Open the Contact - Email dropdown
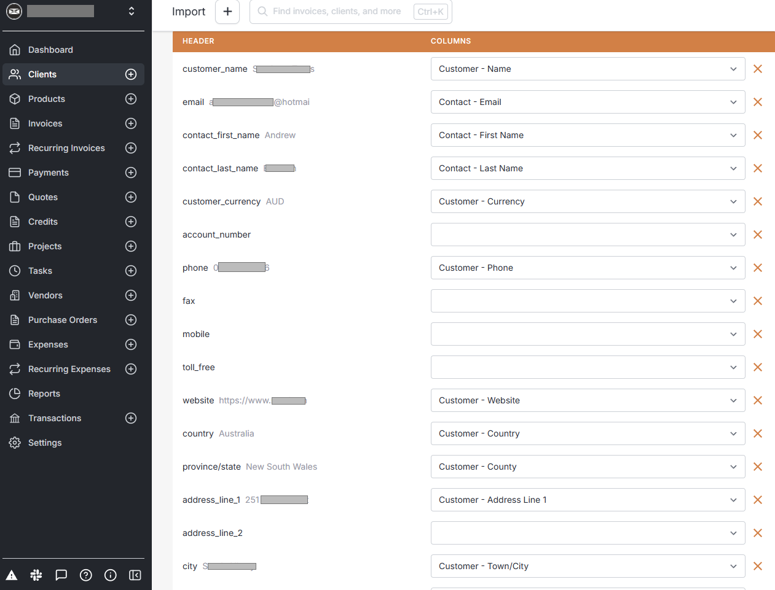Image resolution: width=775 pixels, height=590 pixels. [x=588, y=102]
